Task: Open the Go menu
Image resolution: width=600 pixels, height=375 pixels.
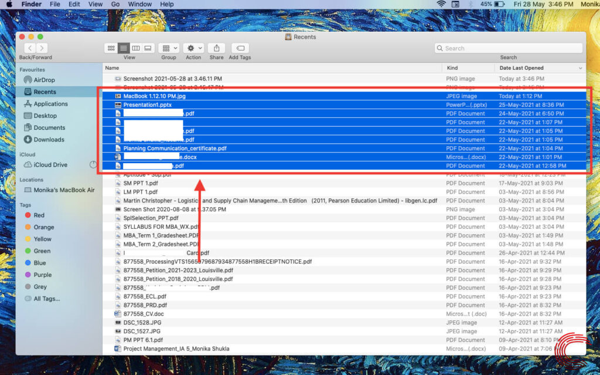Action: [x=115, y=4]
